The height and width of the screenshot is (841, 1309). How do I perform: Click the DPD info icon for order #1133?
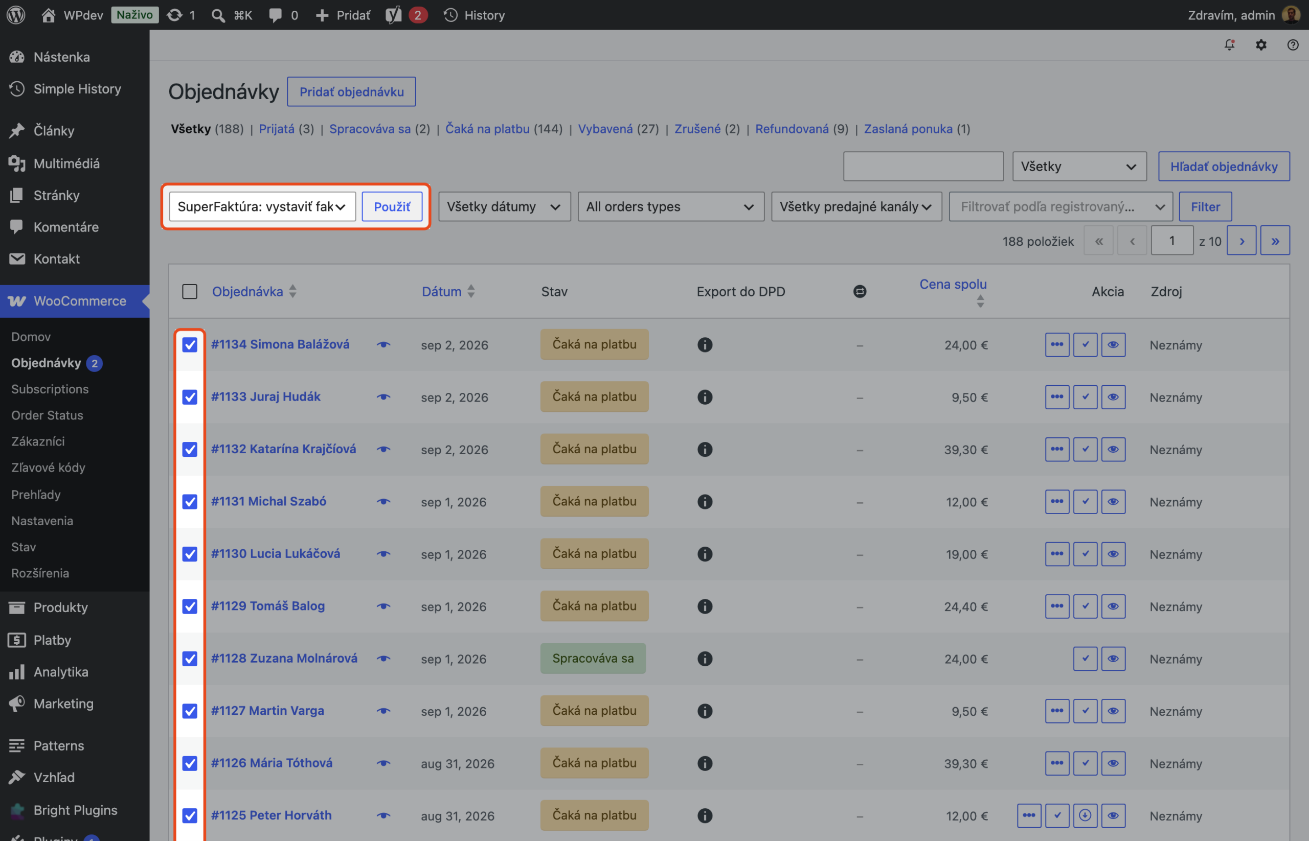coord(705,397)
